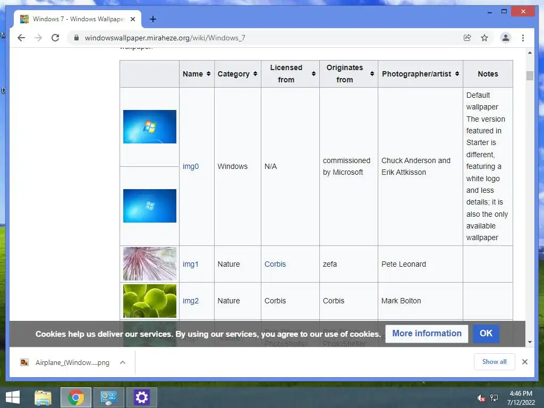Viewport: 544px width, 408px height.
Task: Click the Chrome taskbar icon
Action: tap(76, 397)
